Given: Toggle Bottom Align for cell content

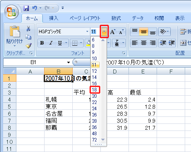Looking at the screenshot, I should point(152,31).
